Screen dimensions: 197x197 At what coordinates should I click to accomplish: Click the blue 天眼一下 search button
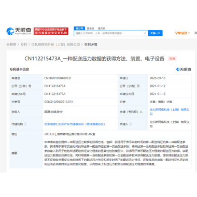(155, 33)
